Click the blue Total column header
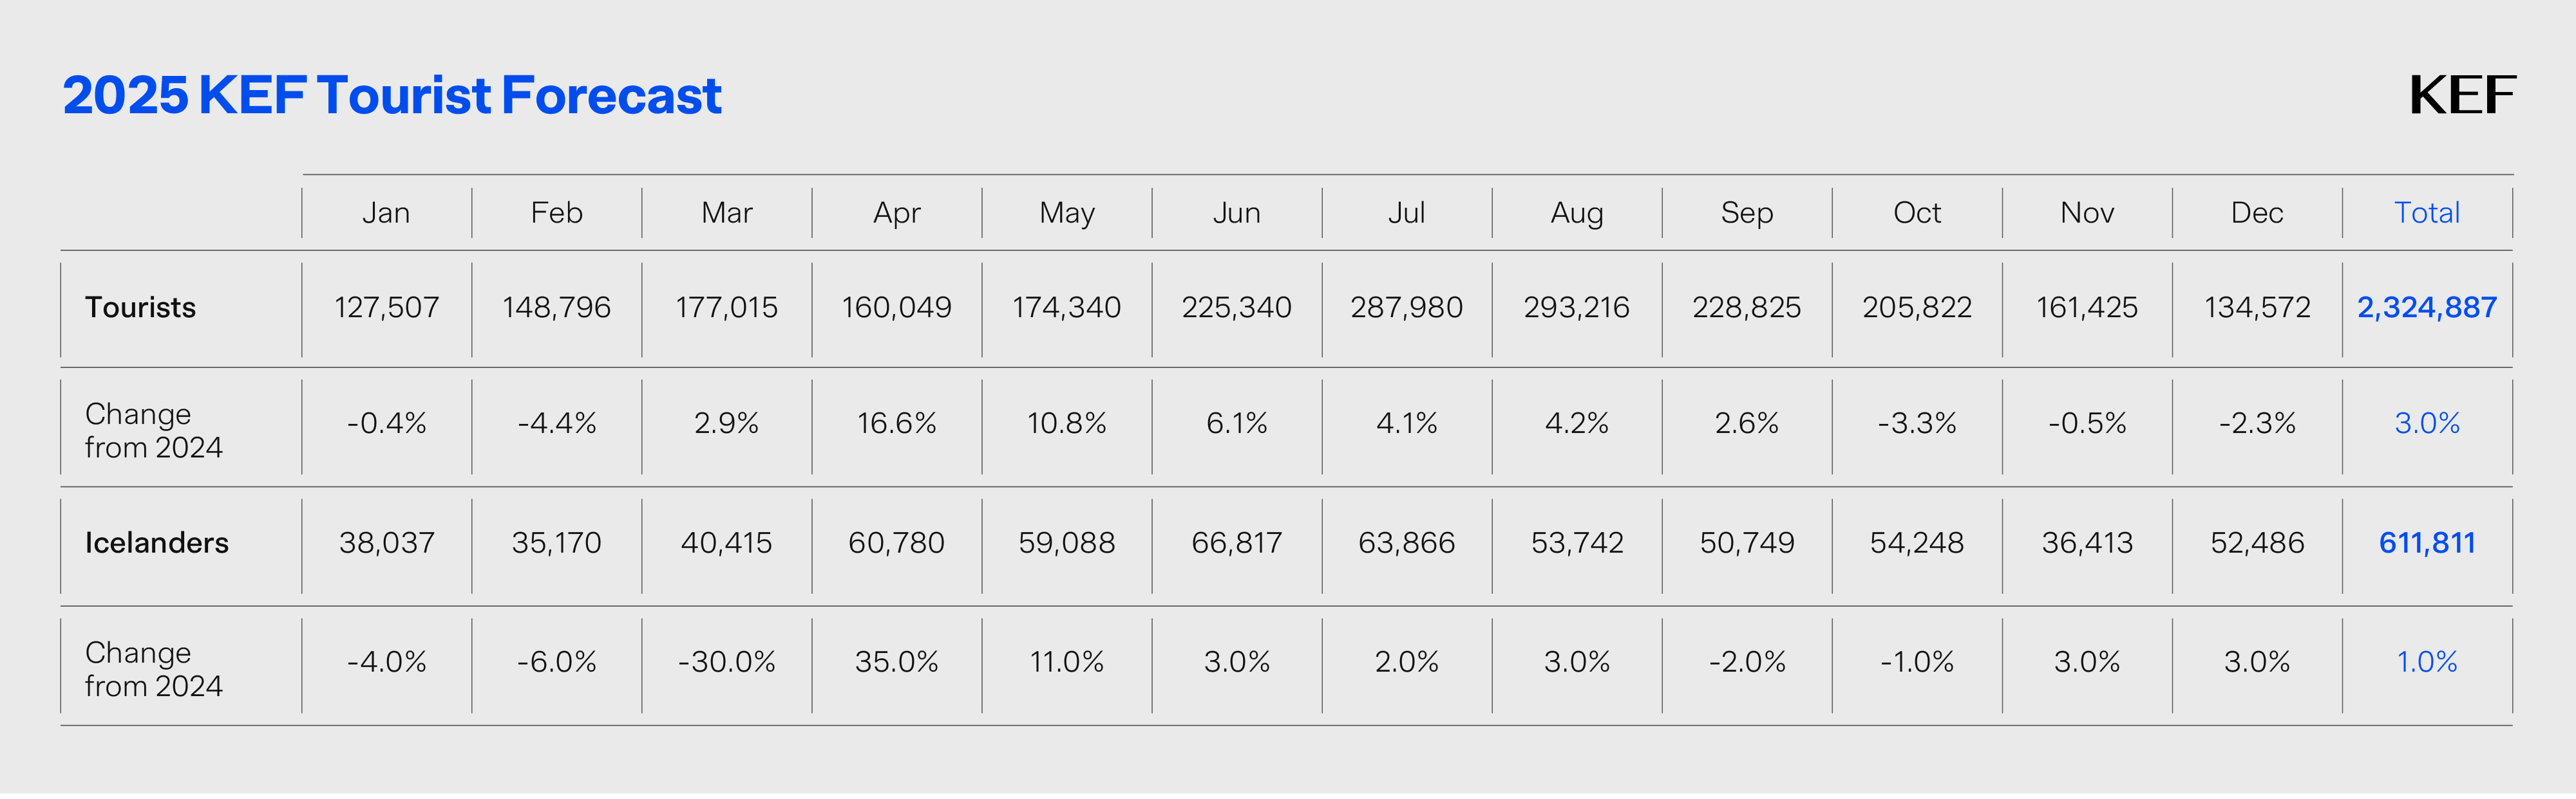The image size is (2576, 799). [x=2426, y=213]
